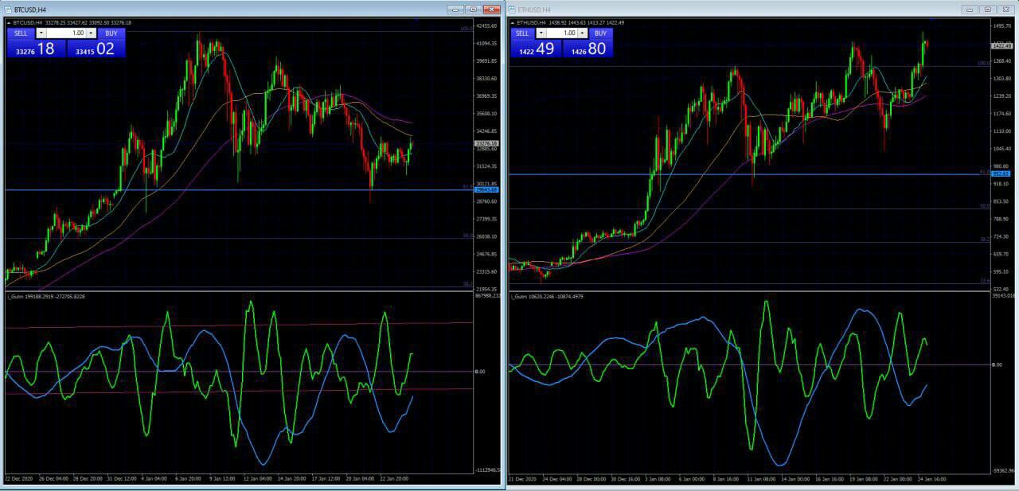The image size is (1019, 491).
Task: Click the 0.00 indicator scale label on BTCUSD
Action: (x=480, y=372)
